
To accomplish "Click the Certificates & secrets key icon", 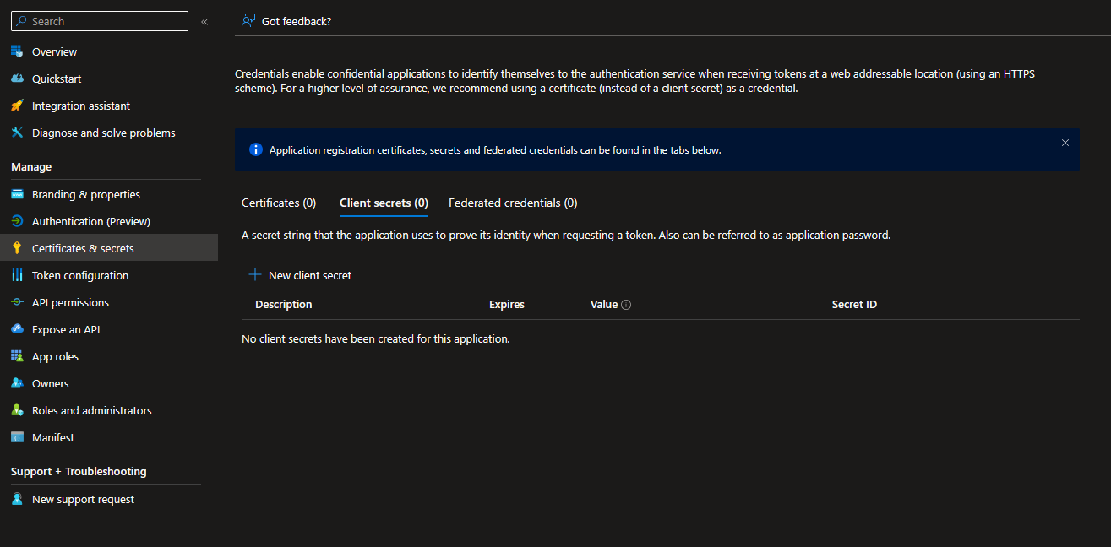I will (x=17, y=248).
